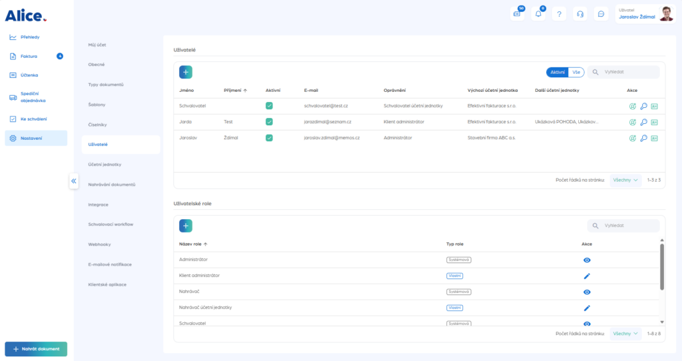Viewport: 682px width, 361px height.
Task: Go to Typy dokumentů settings
Action: coord(106,85)
